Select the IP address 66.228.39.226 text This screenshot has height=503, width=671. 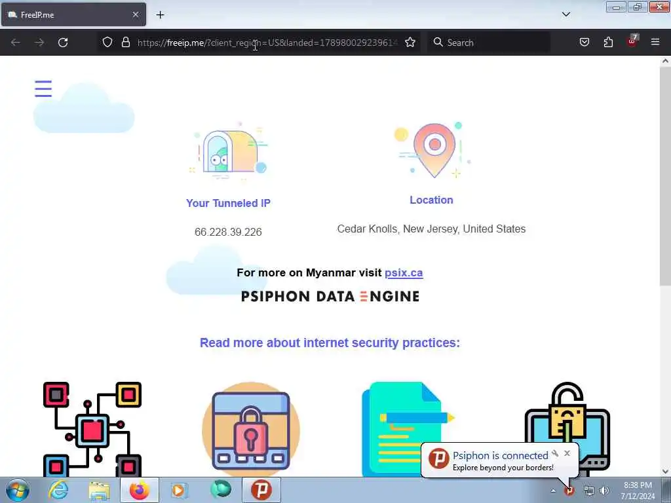(x=228, y=232)
